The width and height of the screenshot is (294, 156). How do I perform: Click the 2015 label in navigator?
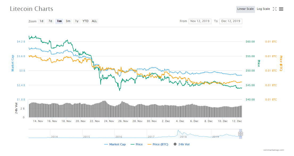click(x=86, y=137)
